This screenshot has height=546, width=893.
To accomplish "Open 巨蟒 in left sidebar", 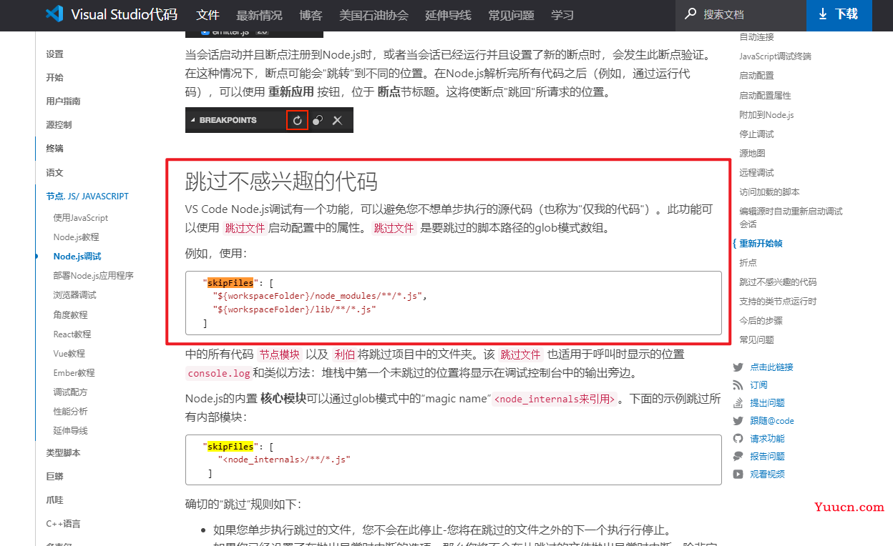I will pos(54,476).
